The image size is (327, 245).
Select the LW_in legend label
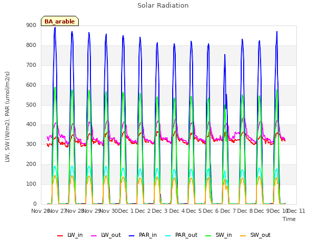(75, 235)
